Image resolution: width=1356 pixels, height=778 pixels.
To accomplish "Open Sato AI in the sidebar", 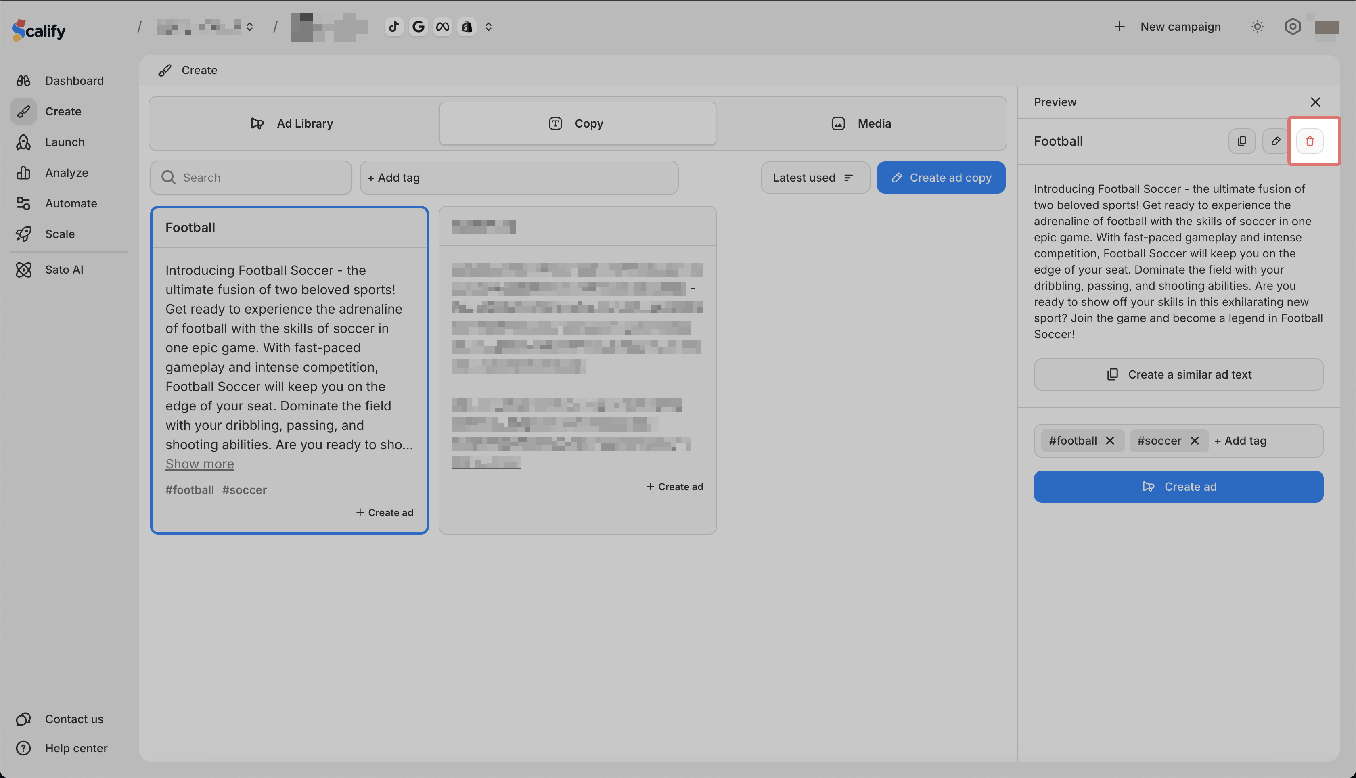I will (64, 270).
